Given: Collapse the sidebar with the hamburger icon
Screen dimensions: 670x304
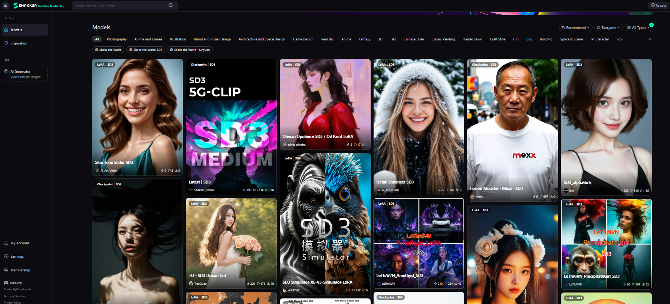Looking at the screenshot, I should 6,6.
